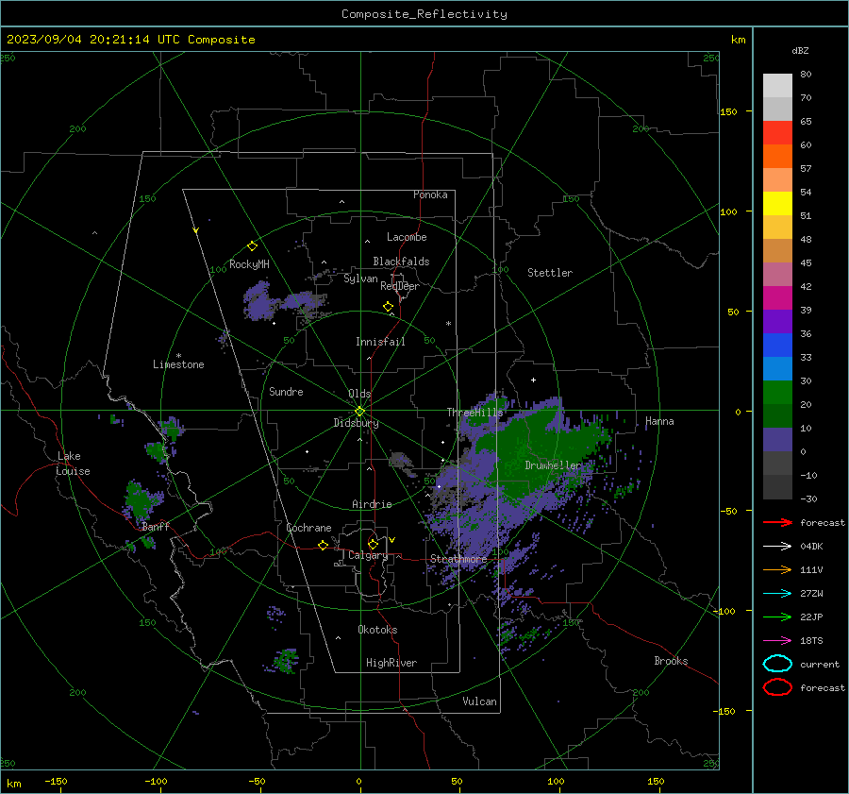The height and width of the screenshot is (794, 849).
Task: Click the Innisfail label
Action: pyautogui.click(x=380, y=342)
